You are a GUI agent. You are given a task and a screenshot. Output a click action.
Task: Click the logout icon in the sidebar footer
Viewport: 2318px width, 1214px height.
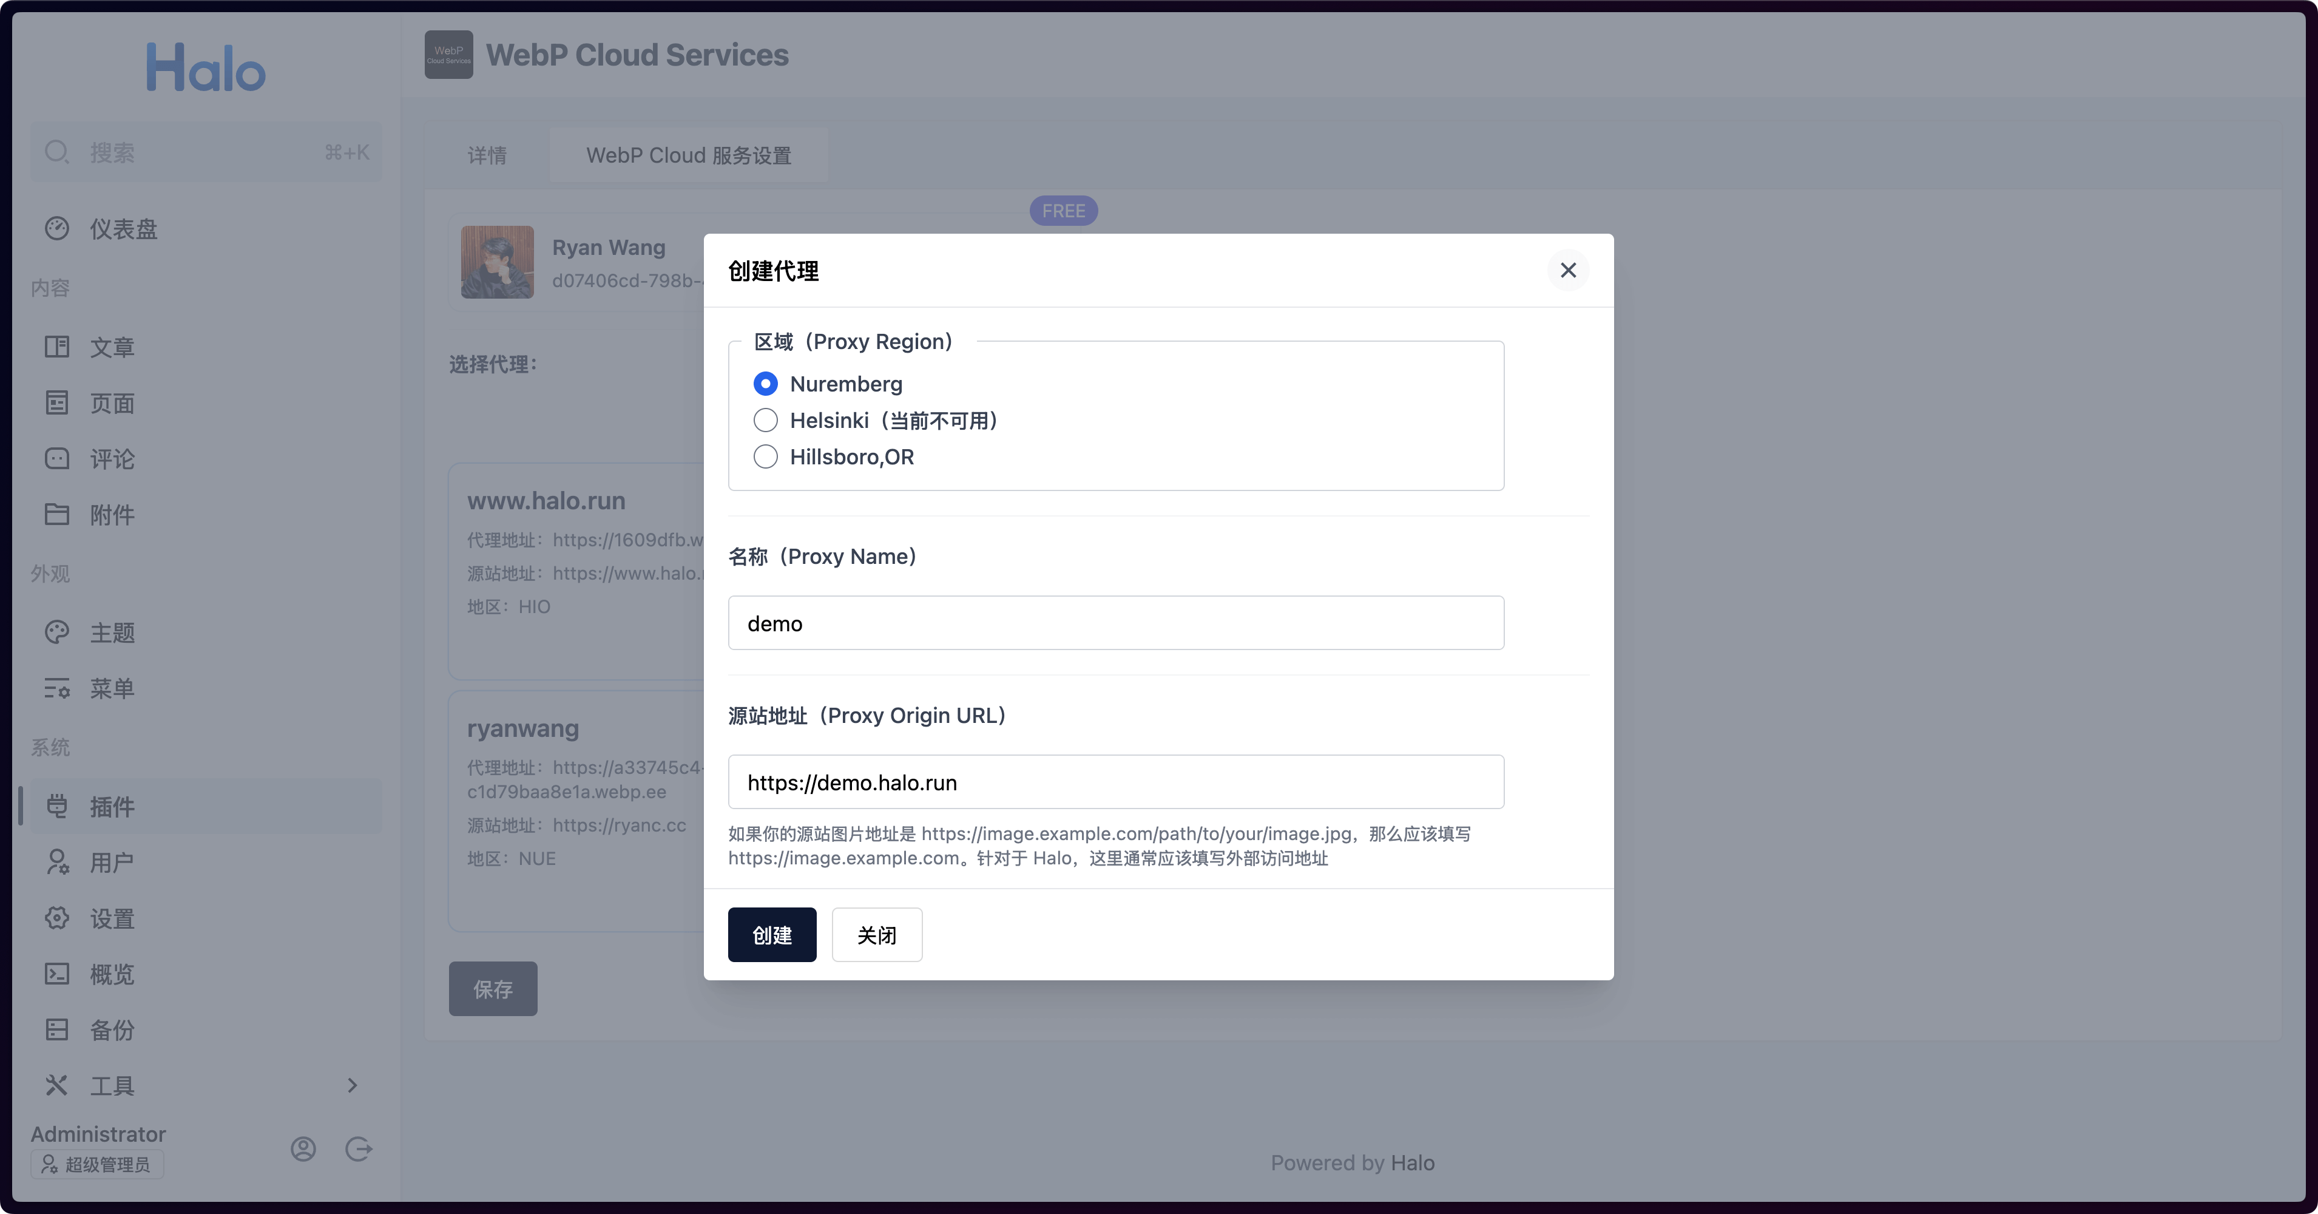click(359, 1149)
